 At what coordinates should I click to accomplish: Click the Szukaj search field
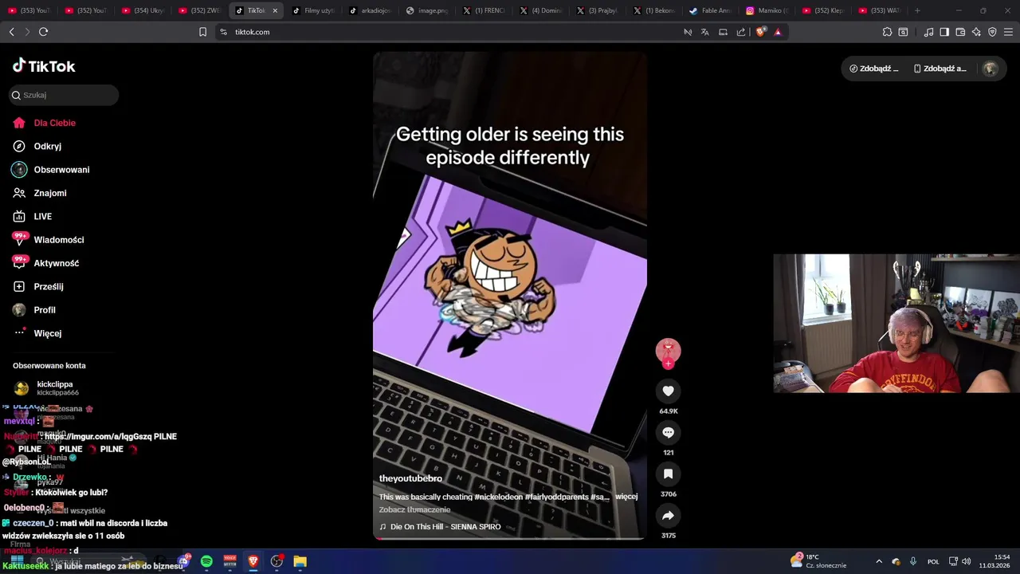(64, 95)
